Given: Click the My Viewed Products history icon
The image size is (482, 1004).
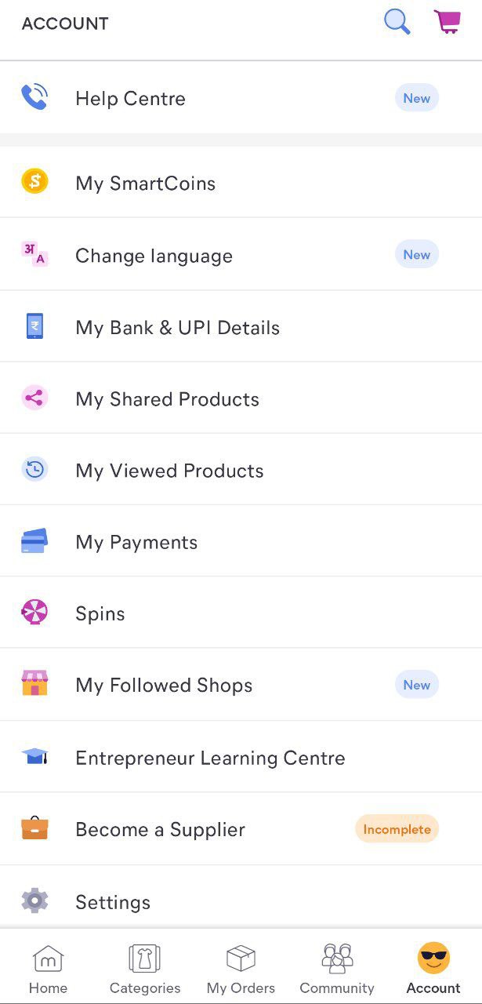Looking at the screenshot, I should (34, 469).
